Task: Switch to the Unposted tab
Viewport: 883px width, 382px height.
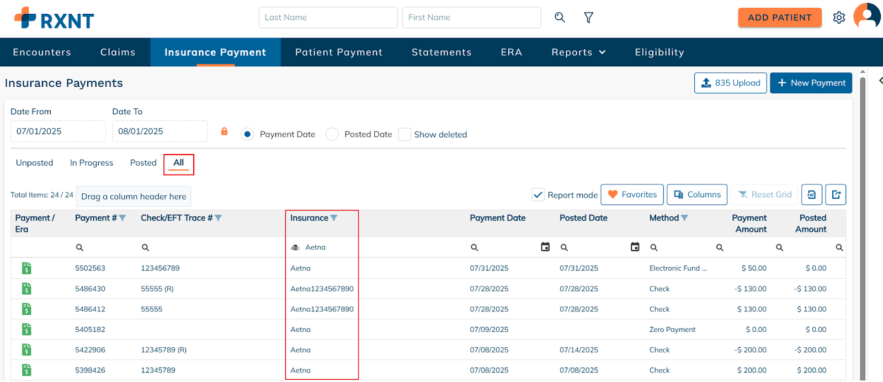Action: tap(34, 163)
